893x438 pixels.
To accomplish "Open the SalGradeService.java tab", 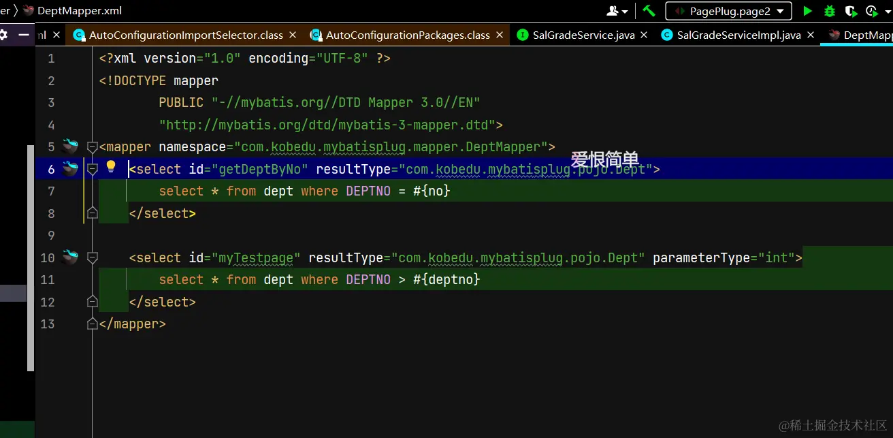I will pyautogui.click(x=584, y=35).
